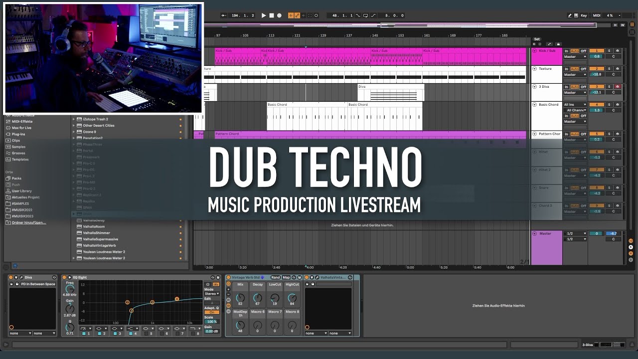This screenshot has width=638, height=359.
Task: Select Clips browser category
Action: [16, 141]
